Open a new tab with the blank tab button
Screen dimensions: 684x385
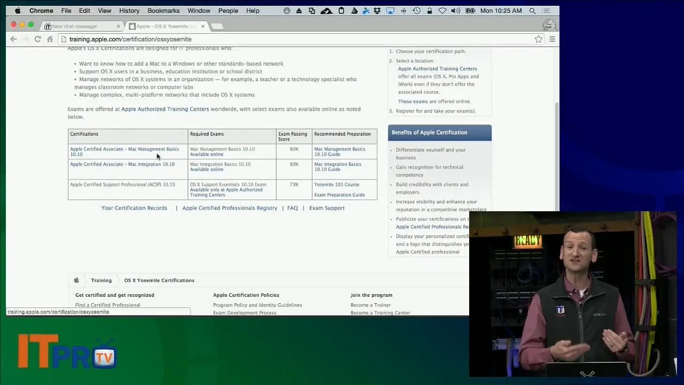pos(216,26)
